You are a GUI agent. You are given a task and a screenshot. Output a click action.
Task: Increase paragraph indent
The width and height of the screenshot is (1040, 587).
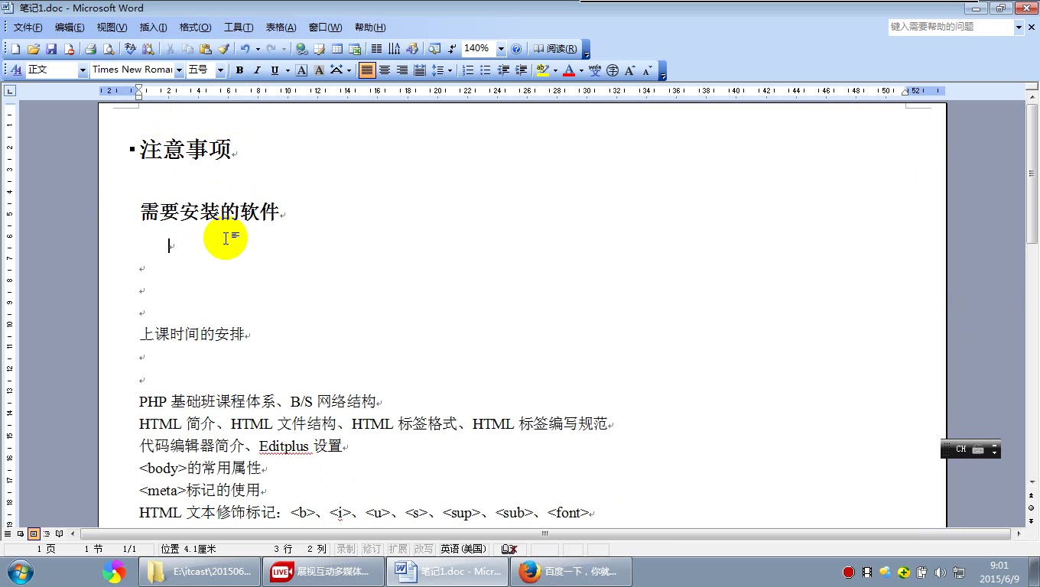coord(521,70)
